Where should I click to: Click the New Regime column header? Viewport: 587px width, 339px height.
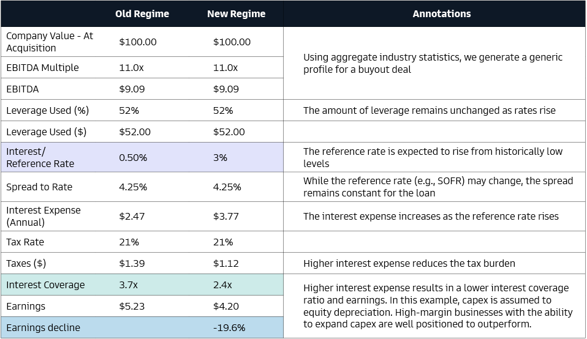tap(236, 13)
